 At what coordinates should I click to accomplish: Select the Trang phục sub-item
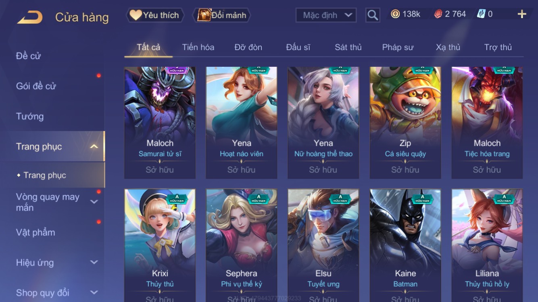(x=44, y=175)
